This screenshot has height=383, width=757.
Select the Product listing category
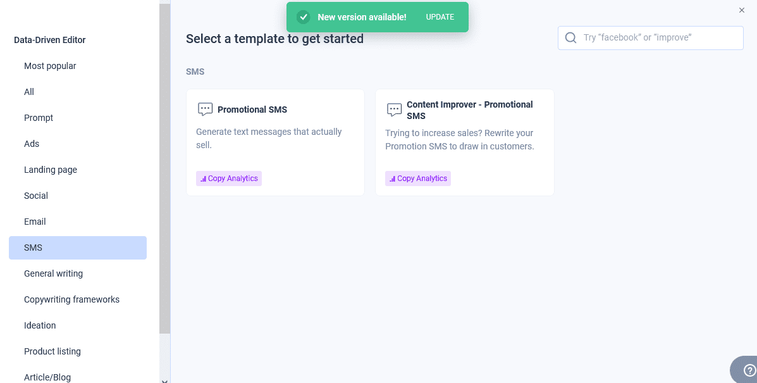pos(52,351)
